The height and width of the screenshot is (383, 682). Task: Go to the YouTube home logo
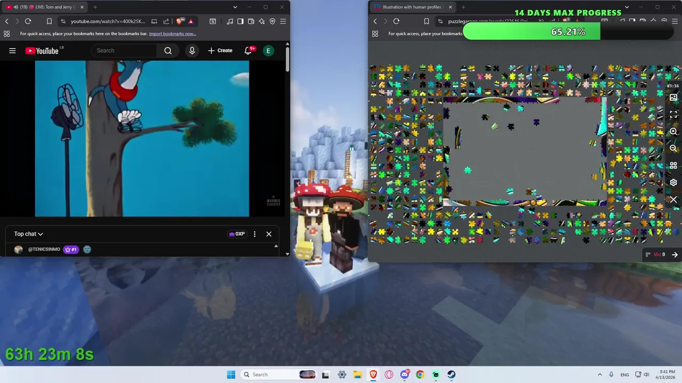(42, 51)
